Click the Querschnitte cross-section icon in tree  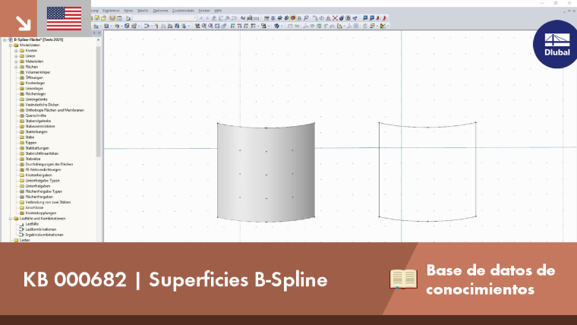pyautogui.click(x=22, y=115)
